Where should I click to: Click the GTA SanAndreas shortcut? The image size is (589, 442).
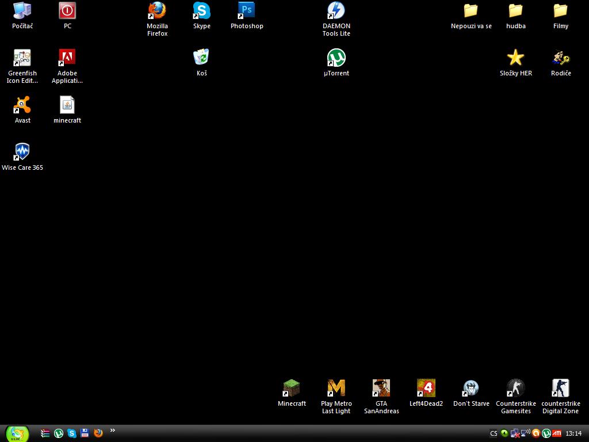(x=381, y=388)
